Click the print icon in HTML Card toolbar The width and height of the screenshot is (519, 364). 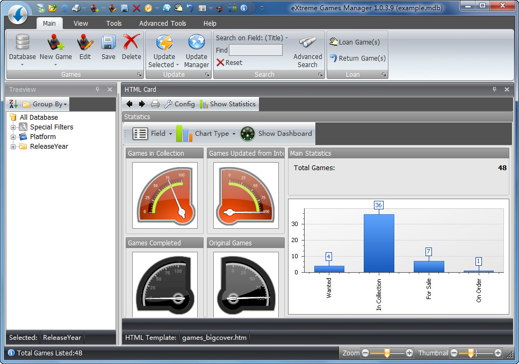pyautogui.click(x=155, y=104)
